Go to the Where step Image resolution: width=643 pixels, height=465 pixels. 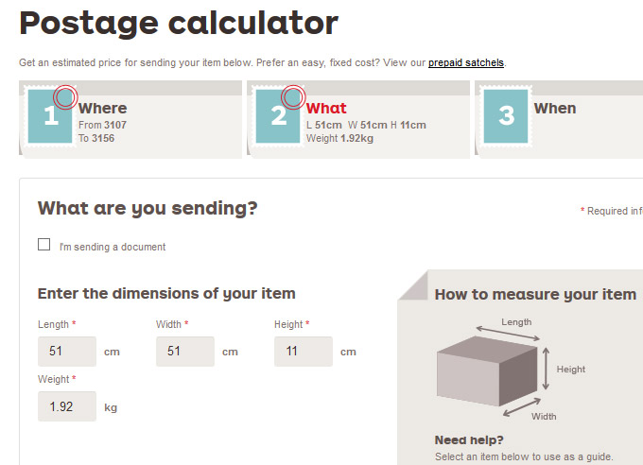point(102,109)
